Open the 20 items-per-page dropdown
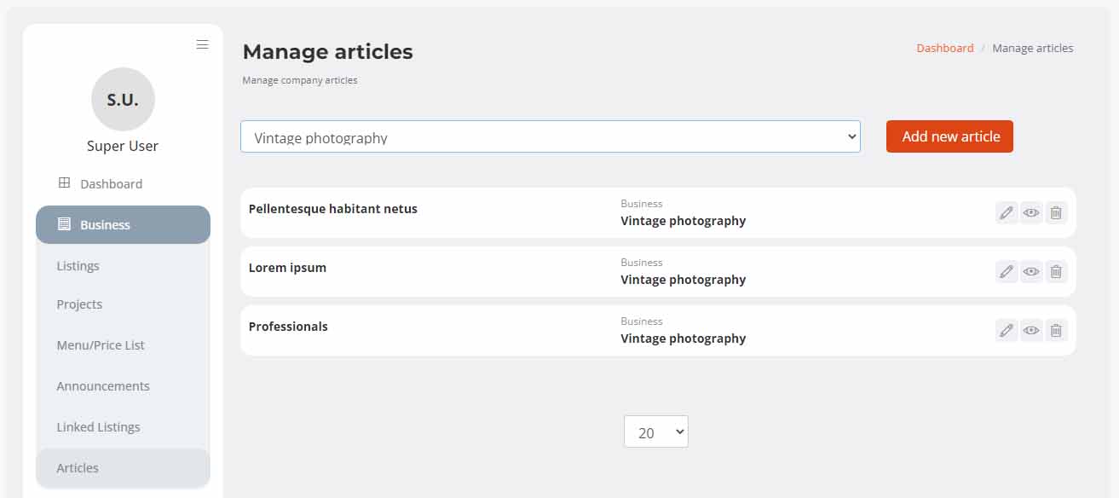1119x498 pixels. point(655,431)
